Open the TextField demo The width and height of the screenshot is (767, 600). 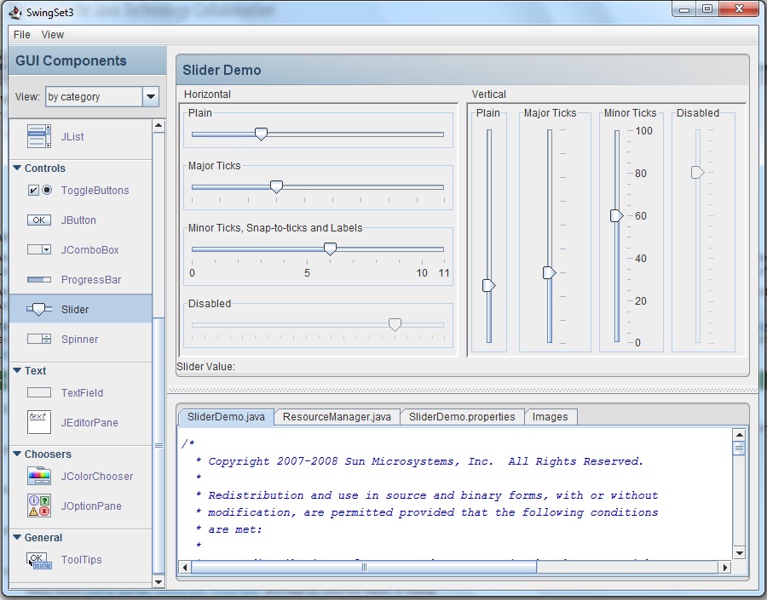click(82, 393)
